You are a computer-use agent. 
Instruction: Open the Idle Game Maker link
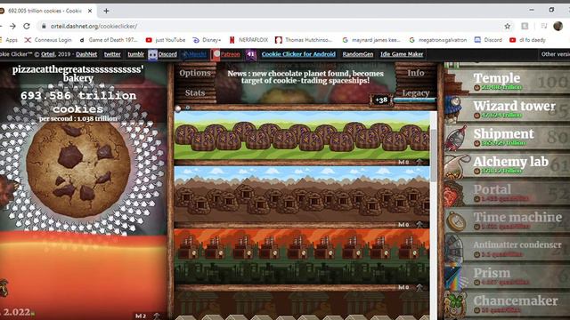pyautogui.click(x=402, y=54)
